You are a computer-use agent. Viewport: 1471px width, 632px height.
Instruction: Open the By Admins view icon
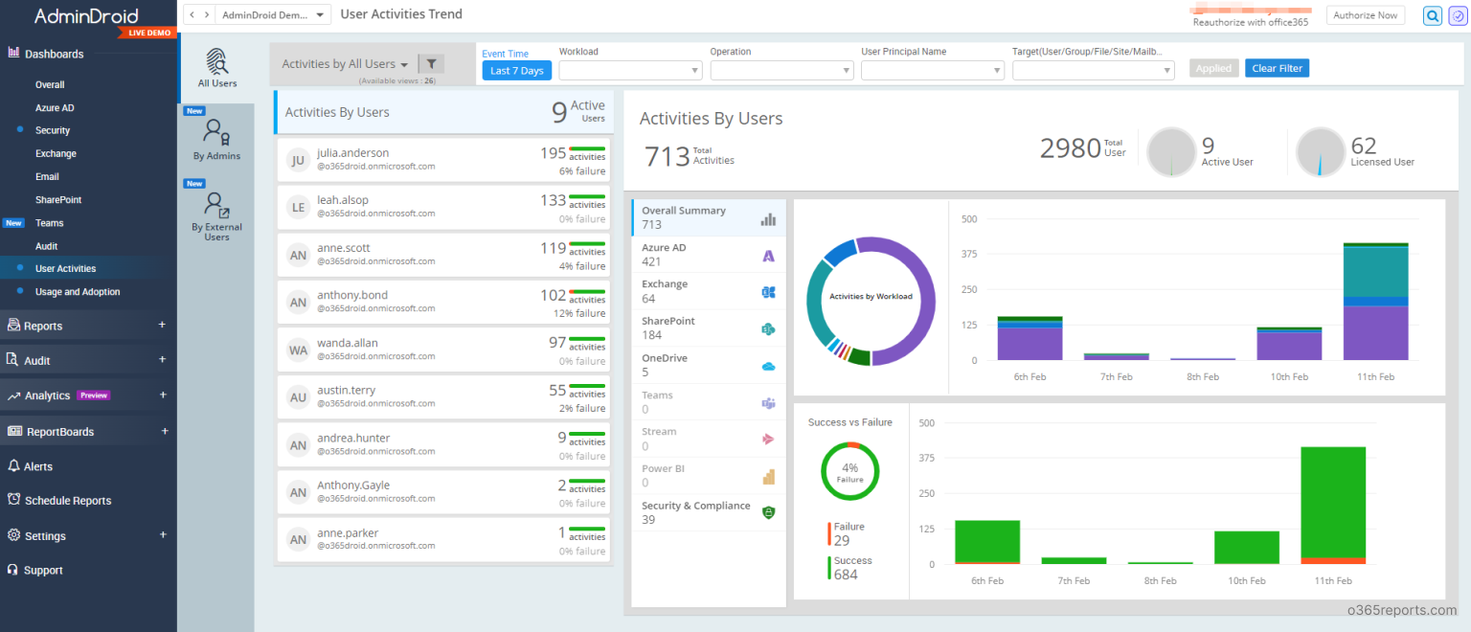point(216,133)
